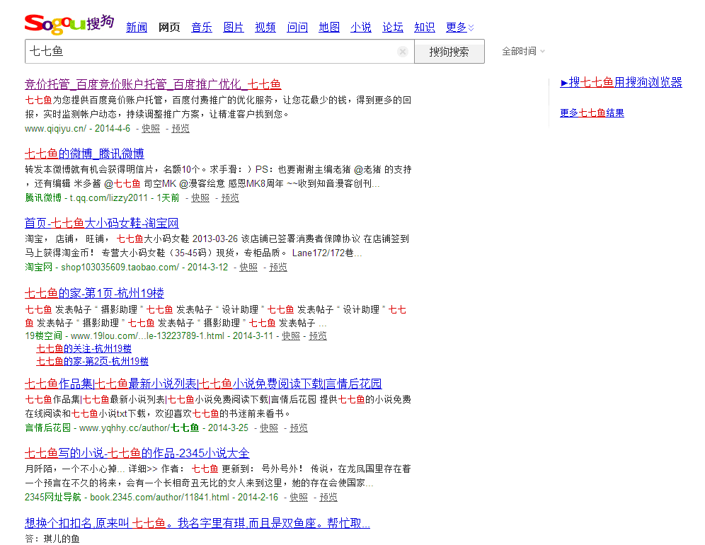Select the 网页 tab

tap(169, 28)
